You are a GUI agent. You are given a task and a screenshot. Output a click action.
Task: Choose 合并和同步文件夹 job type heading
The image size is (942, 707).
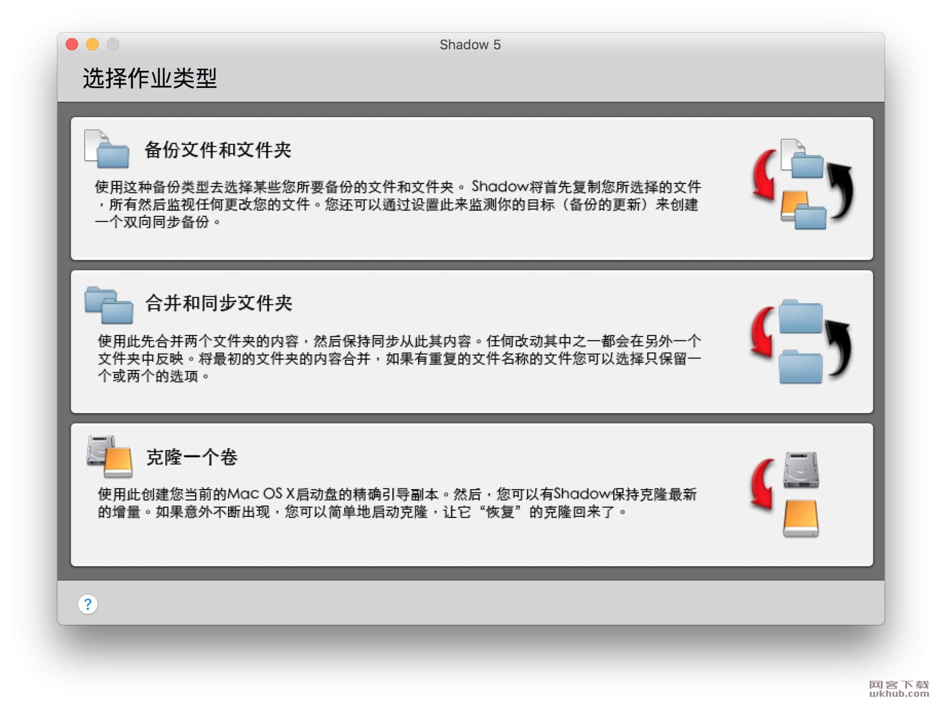click(219, 303)
